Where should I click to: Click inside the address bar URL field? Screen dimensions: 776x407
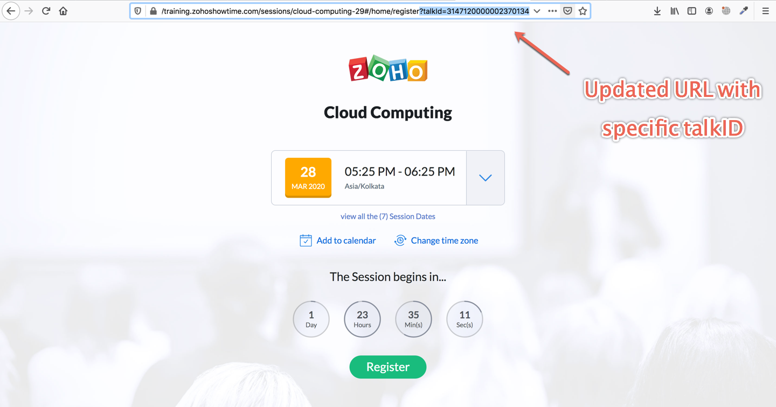click(345, 11)
